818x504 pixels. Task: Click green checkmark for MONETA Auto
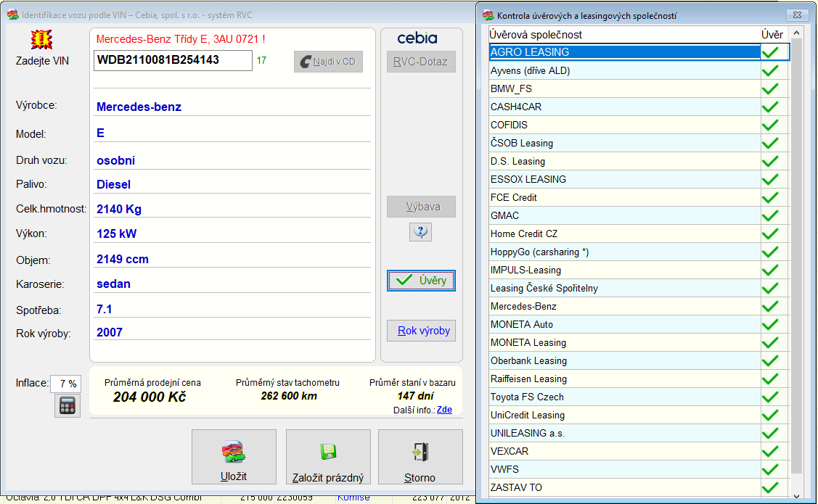(x=770, y=324)
